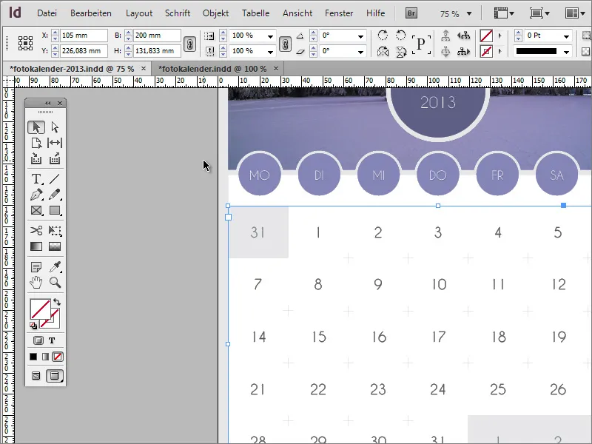Set formatting to affect container
Image resolution: width=592 pixels, height=444 pixels.
(x=38, y=340)
